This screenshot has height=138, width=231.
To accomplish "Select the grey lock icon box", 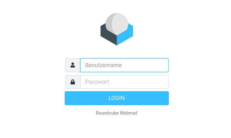I will coord(73,82).
